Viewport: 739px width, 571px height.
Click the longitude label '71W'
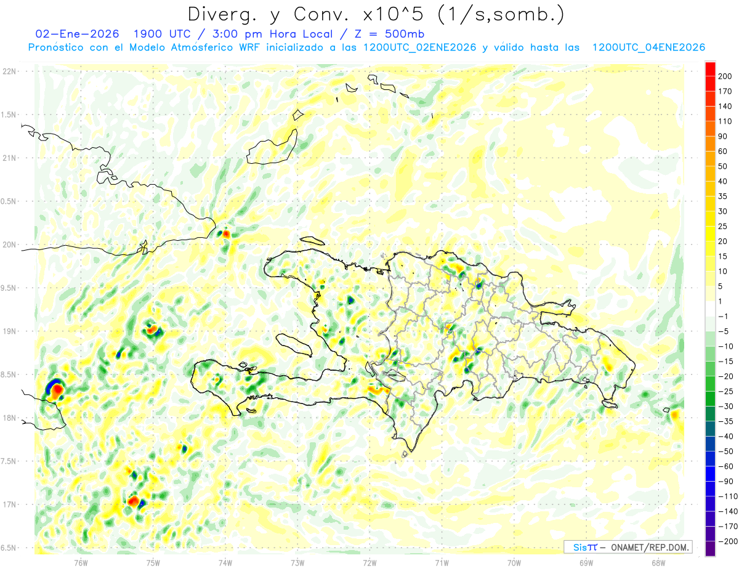[442, 562]
